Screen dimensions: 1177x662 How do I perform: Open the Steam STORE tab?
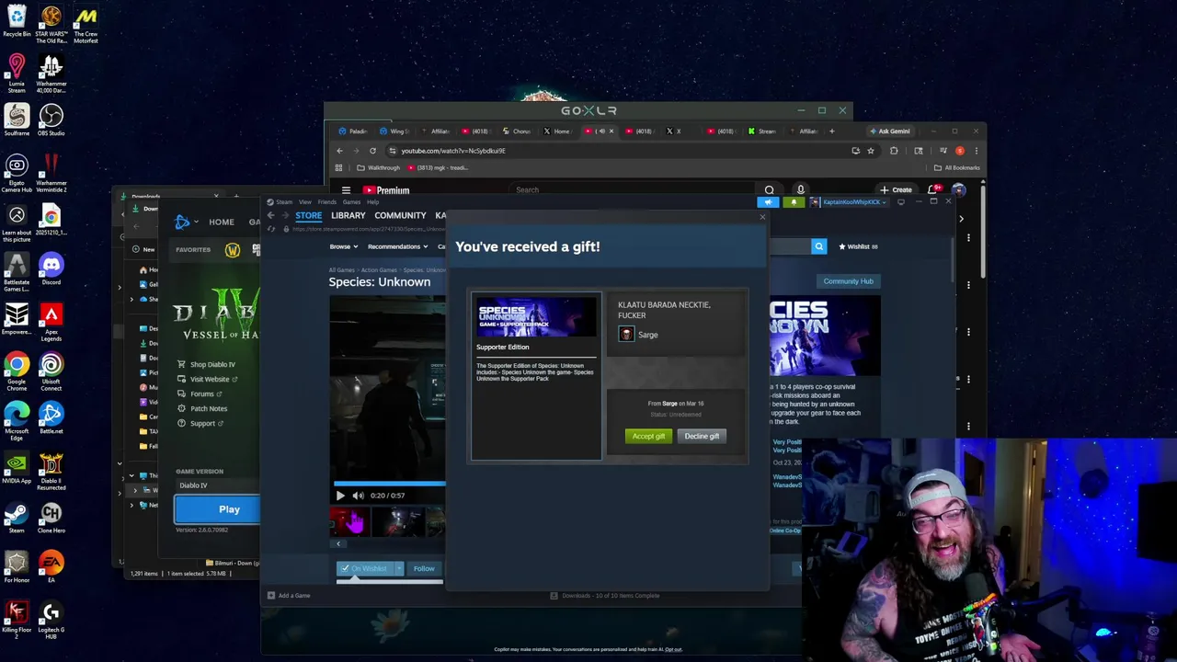coord(308,215)
